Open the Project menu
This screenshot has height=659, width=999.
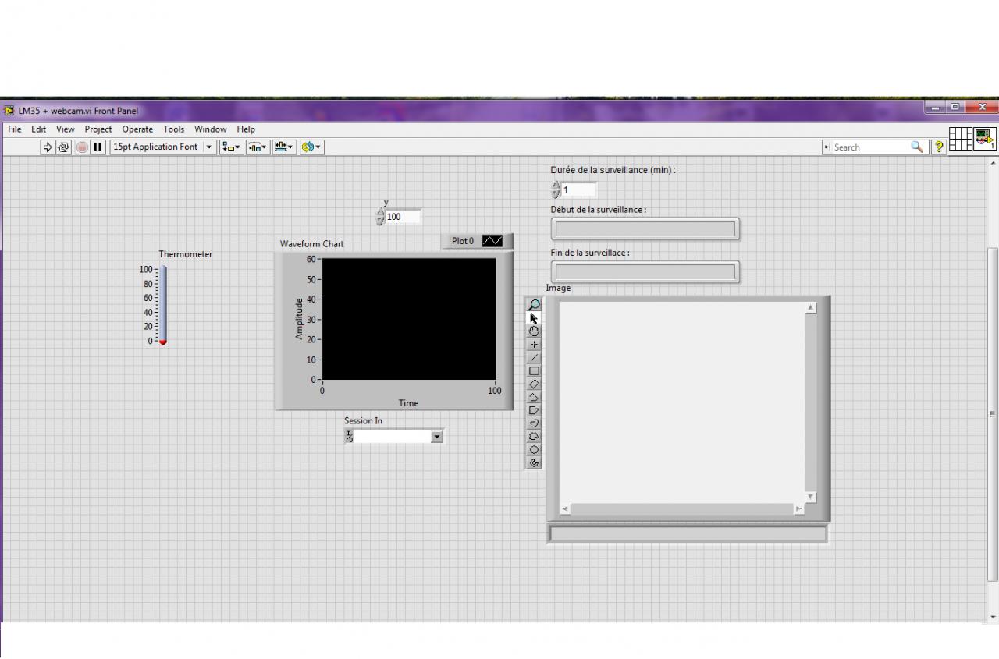[x=98, y=129]
